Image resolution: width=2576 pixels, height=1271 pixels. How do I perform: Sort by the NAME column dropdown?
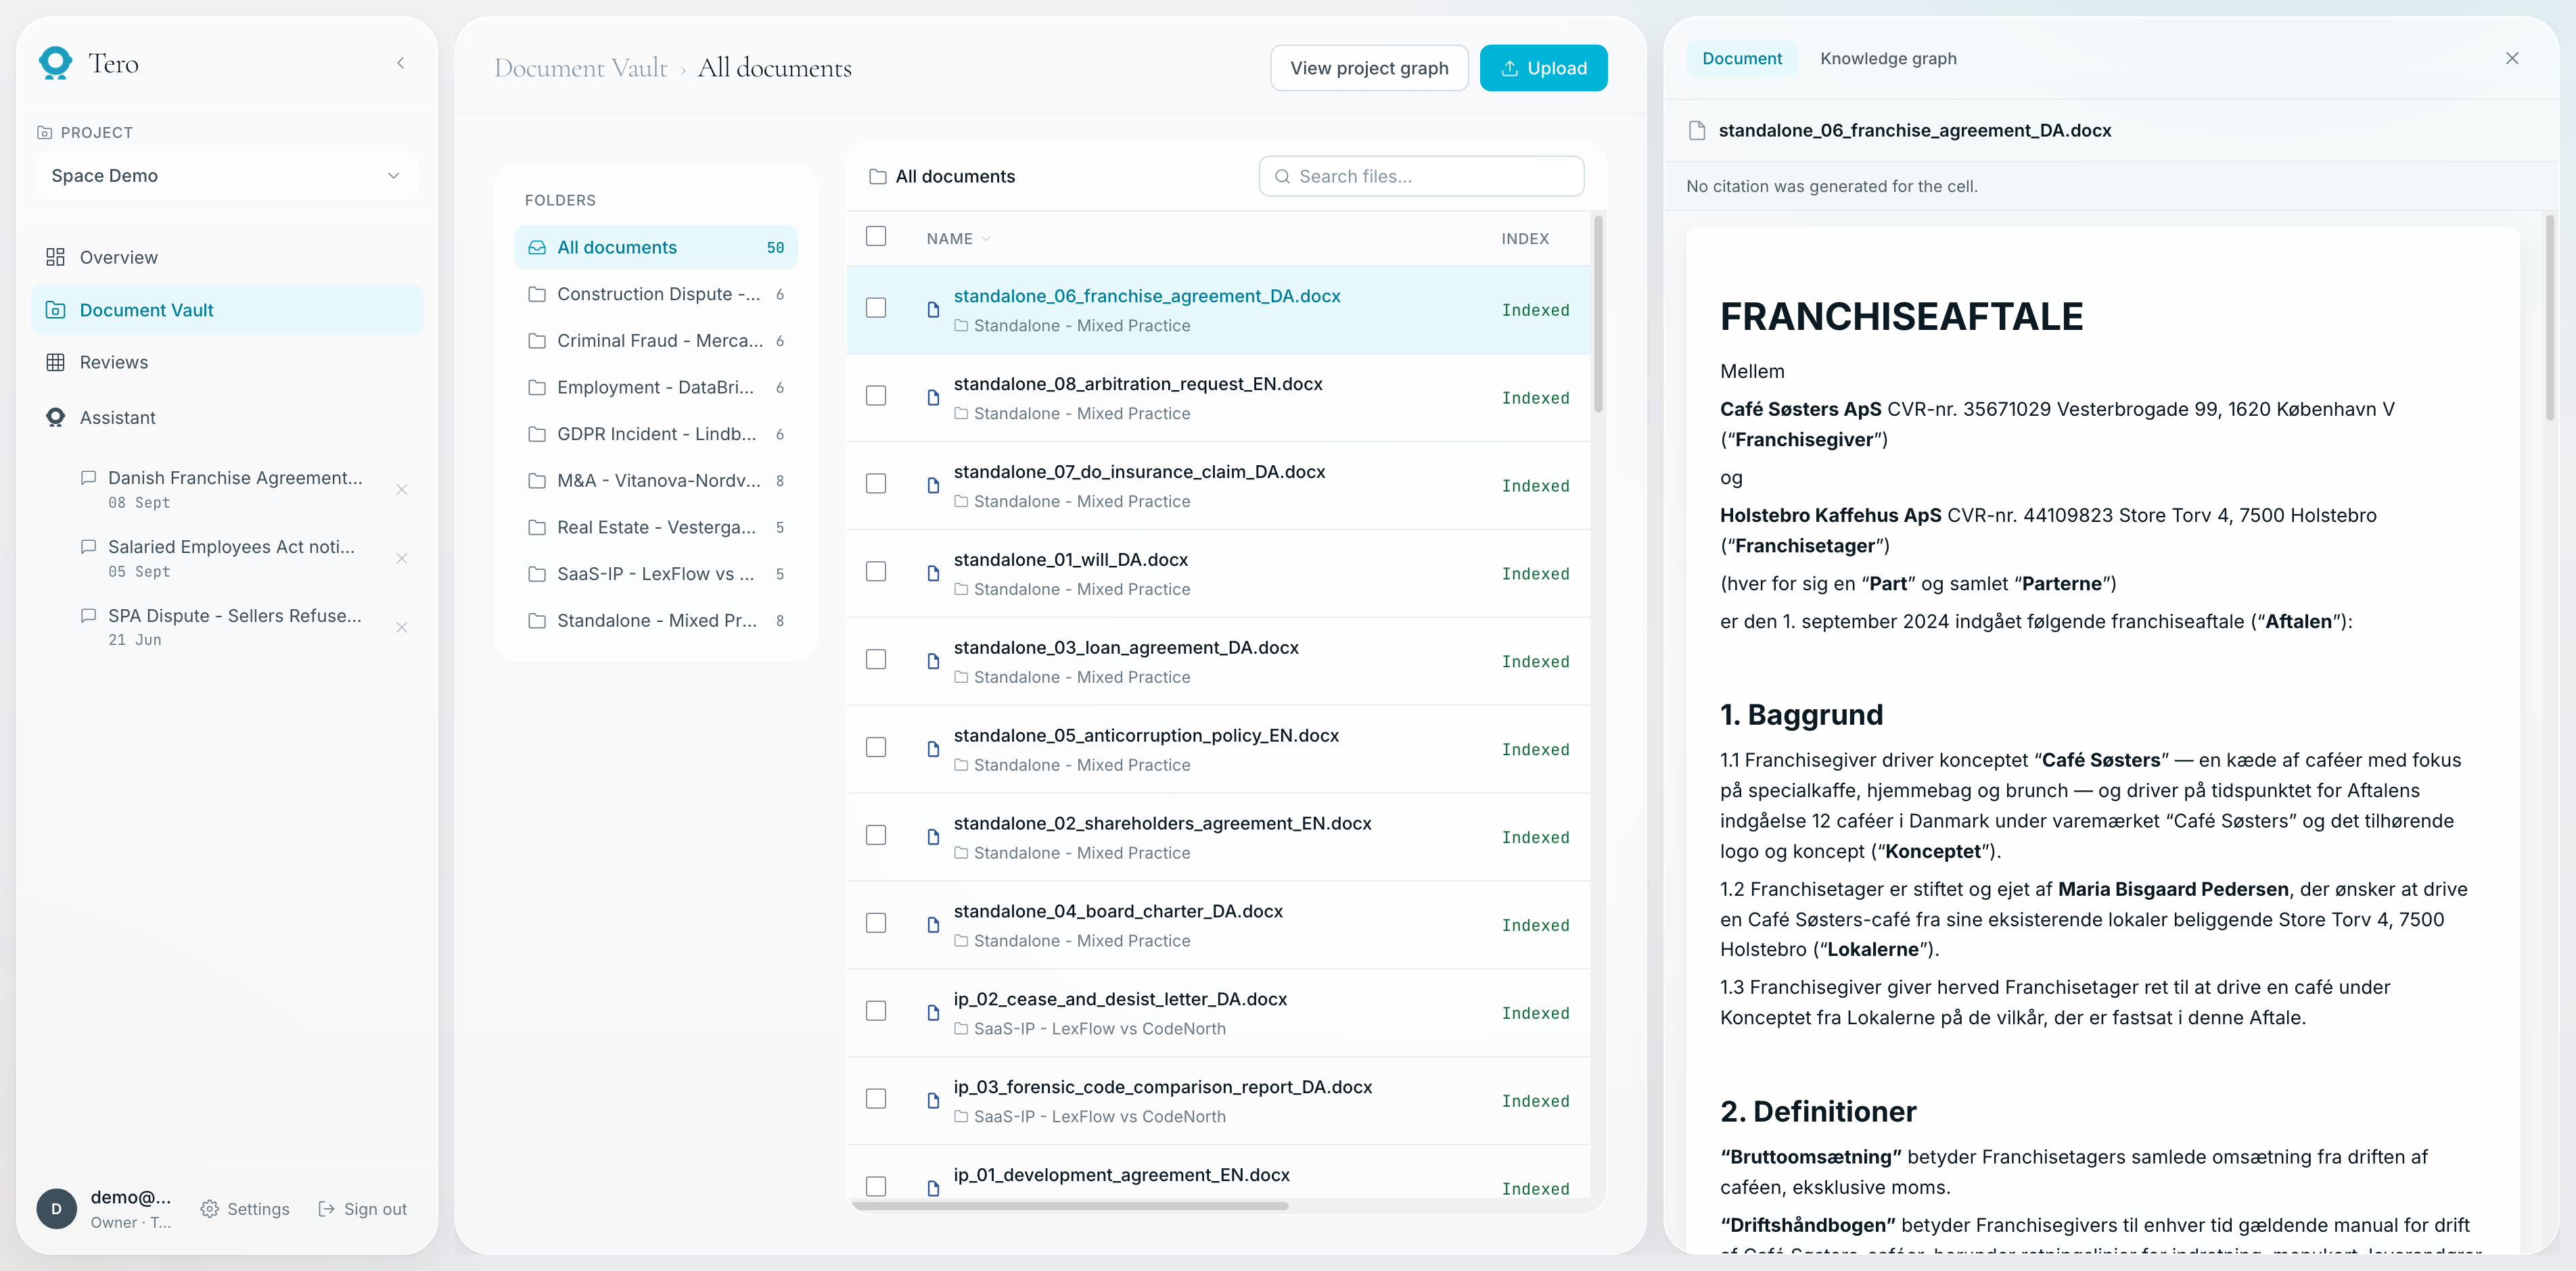958,239
